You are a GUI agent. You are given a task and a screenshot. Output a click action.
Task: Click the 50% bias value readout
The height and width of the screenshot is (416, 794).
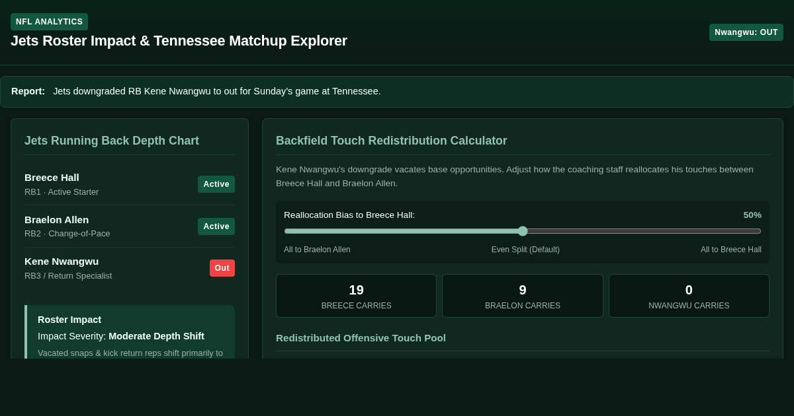[x=752, y=215]
